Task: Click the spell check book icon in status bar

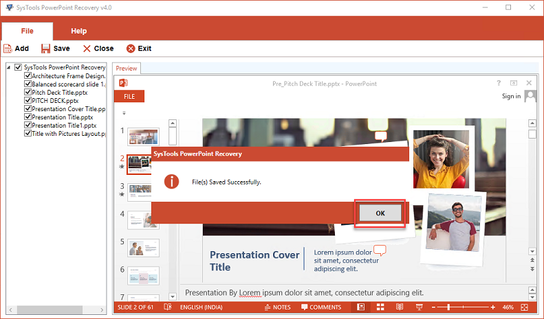Action: tap(168, 307)
